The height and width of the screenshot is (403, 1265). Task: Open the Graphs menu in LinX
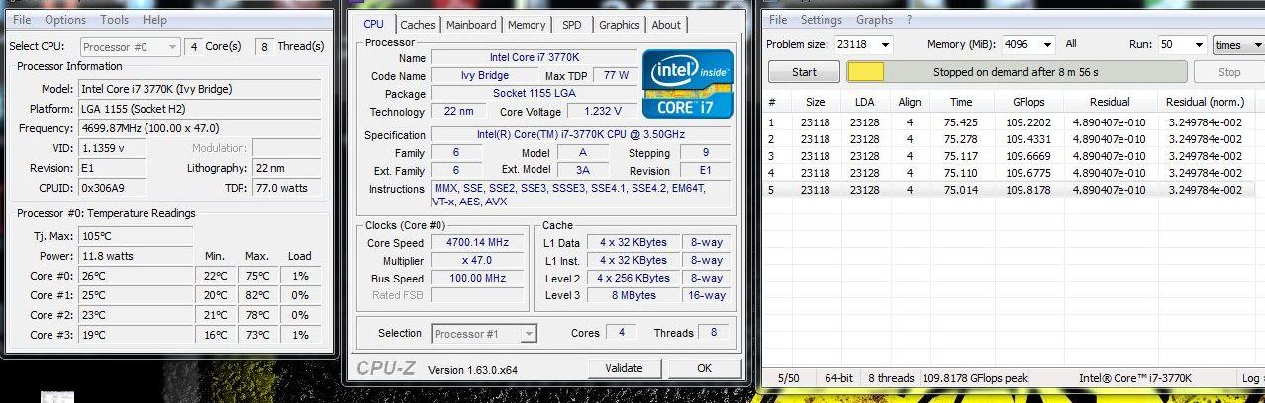coord(875,20)
